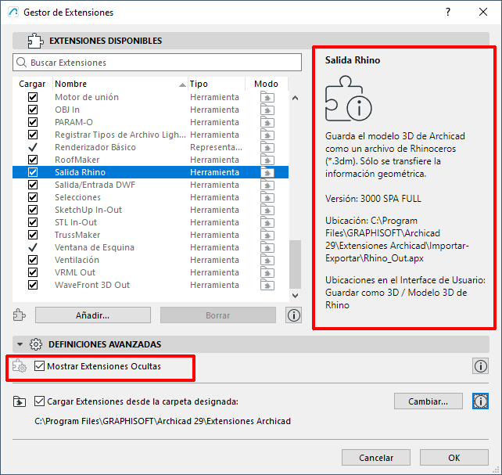Image resolution: width=502 pixels, height=475 pixels.
Task: Click the mode folder icon for OBJ In
Action: click(267, 110)
